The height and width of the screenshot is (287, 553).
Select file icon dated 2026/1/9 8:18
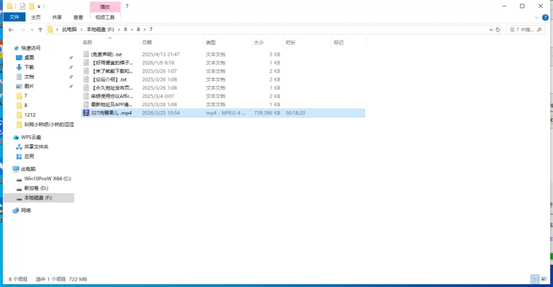86,63
